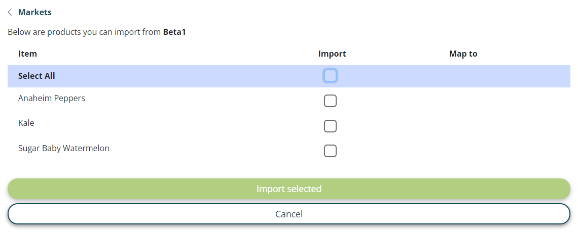The height and width of the screenshot is (232, 578).
Task: Click the Anaheim Peppers item name
Action: [52, 98]
